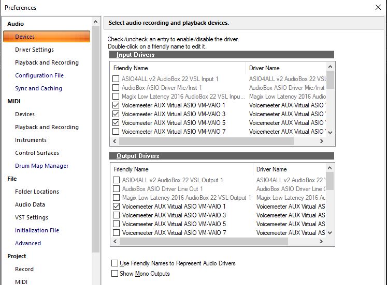
Task: Click Input Drivers horizontal scroll left arrow
Action: tap(114, 141)
